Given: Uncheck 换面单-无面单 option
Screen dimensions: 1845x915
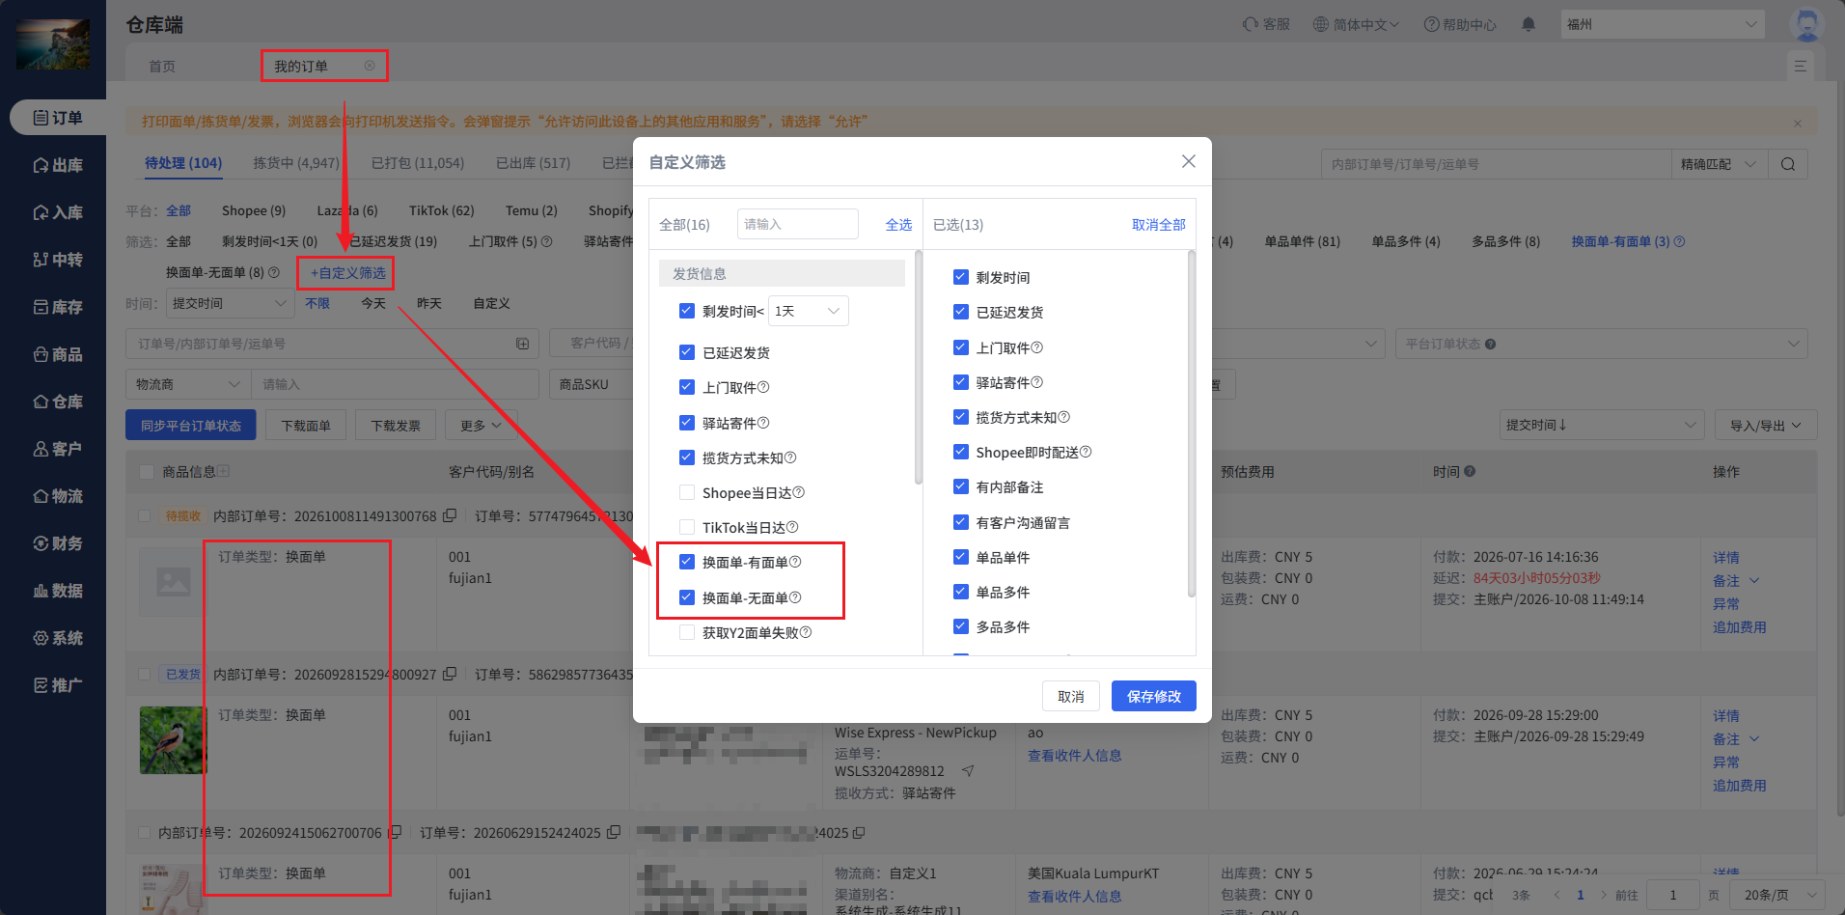Looking at the screenshot, I should [x=687, y=597].
